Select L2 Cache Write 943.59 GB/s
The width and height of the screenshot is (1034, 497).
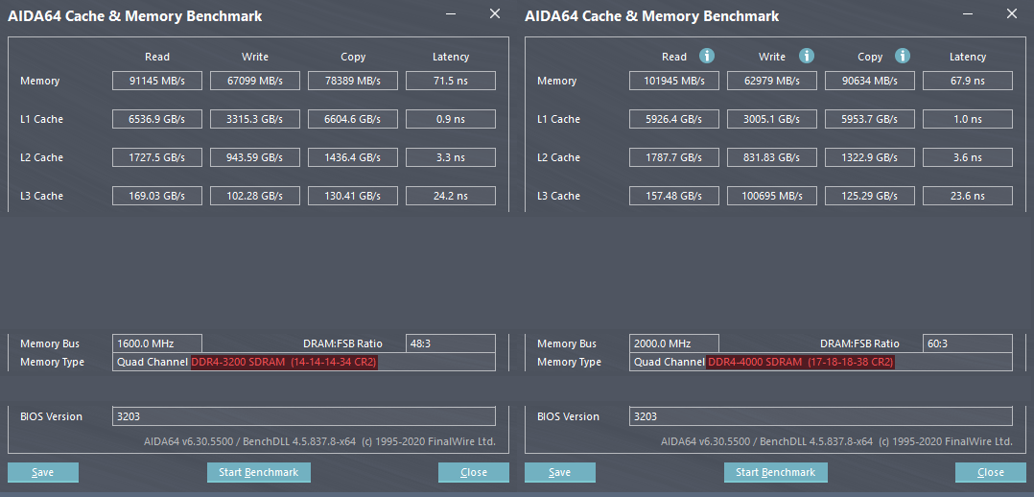pos(254,157)
